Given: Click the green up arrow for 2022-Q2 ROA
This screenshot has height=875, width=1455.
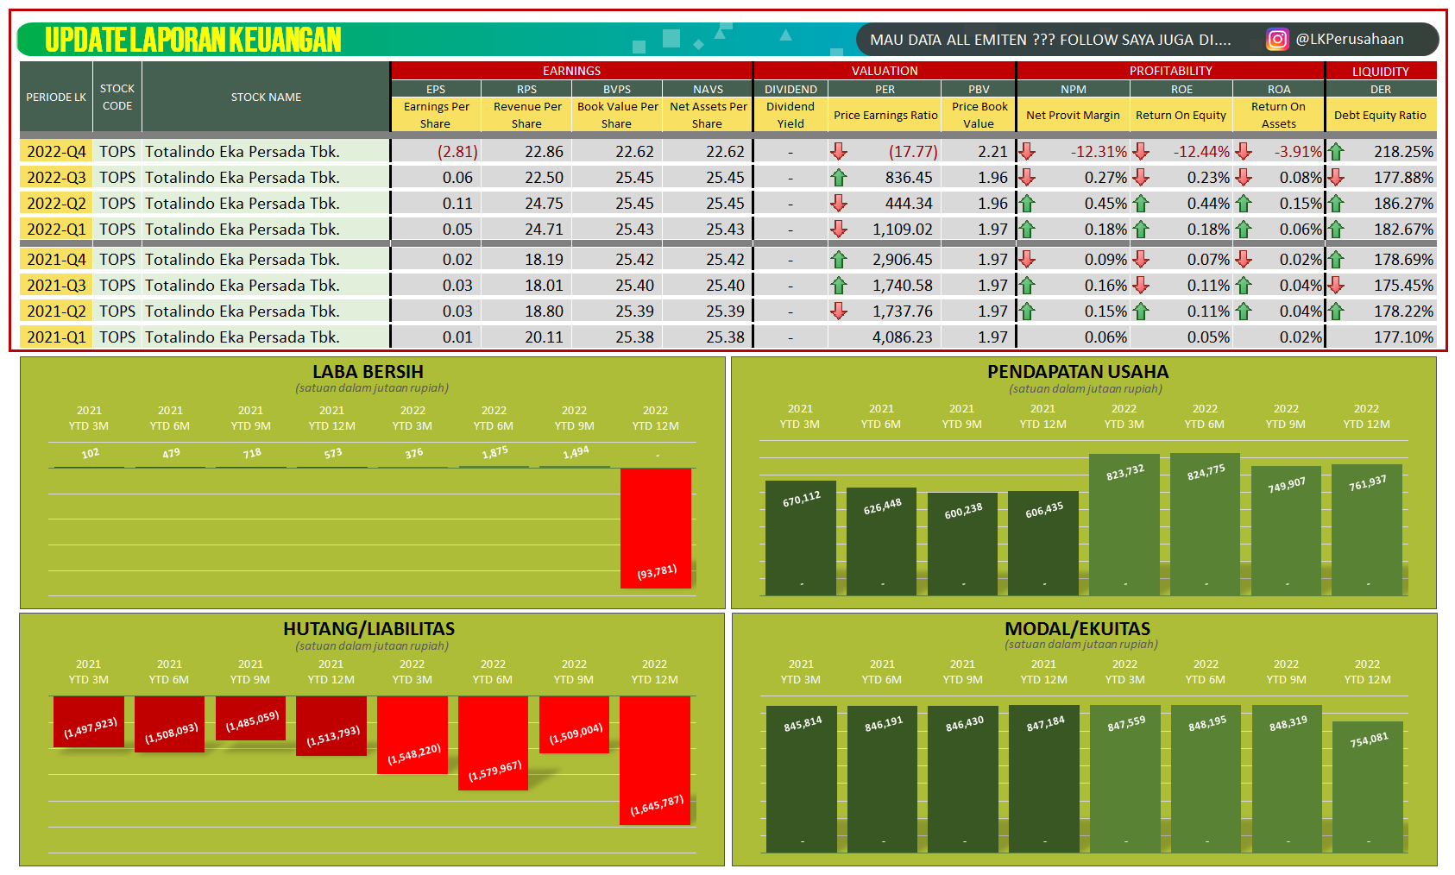Looking at the screenshot, I should [x=1243, y=203].
